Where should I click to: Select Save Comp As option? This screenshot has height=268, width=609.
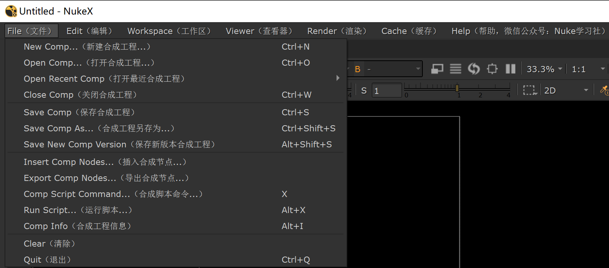[176, 128]
